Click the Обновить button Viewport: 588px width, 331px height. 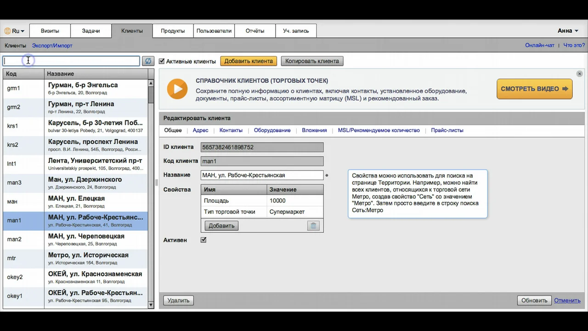[534, 301]
